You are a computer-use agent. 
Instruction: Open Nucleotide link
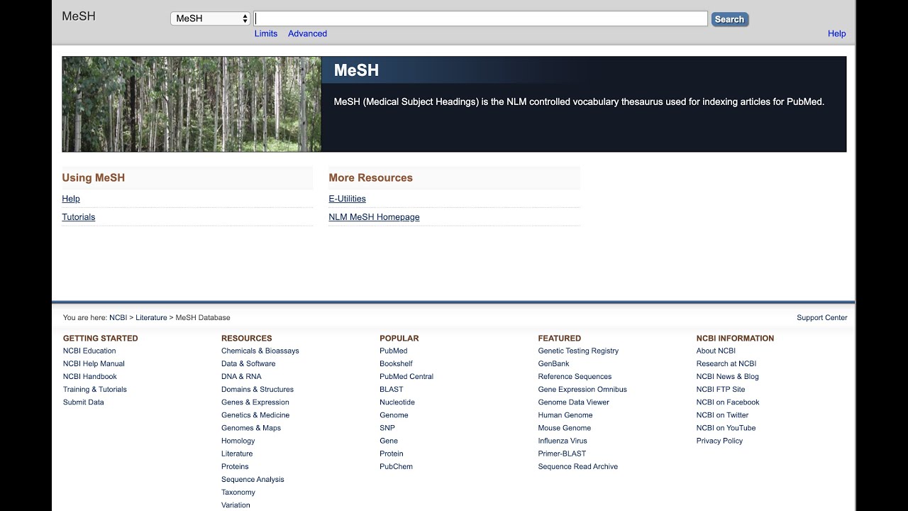pyautogui.click(x=397, y=402)
